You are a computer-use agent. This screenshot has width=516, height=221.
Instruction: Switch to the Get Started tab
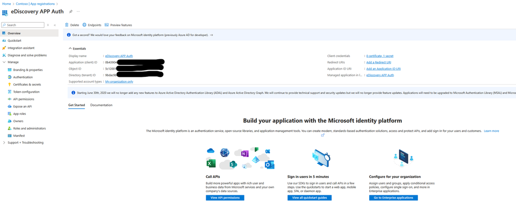tap(77, 105)
